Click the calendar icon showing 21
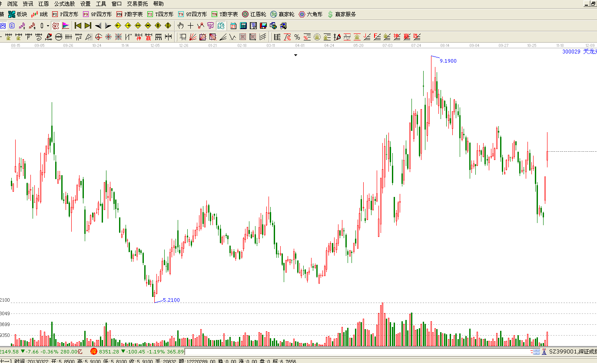The height and width of the screenshot is (363, 597). [233, 26]
